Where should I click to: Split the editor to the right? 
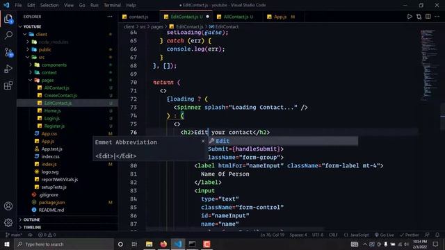click(x=428, y=17)
